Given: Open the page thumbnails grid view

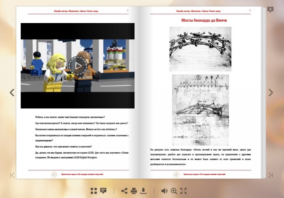Looking at the screenshot, I should [x=94, y=191].
